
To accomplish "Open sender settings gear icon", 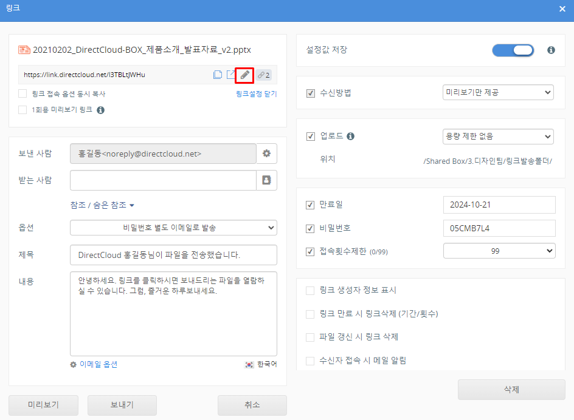I will (x=266, y=154).
